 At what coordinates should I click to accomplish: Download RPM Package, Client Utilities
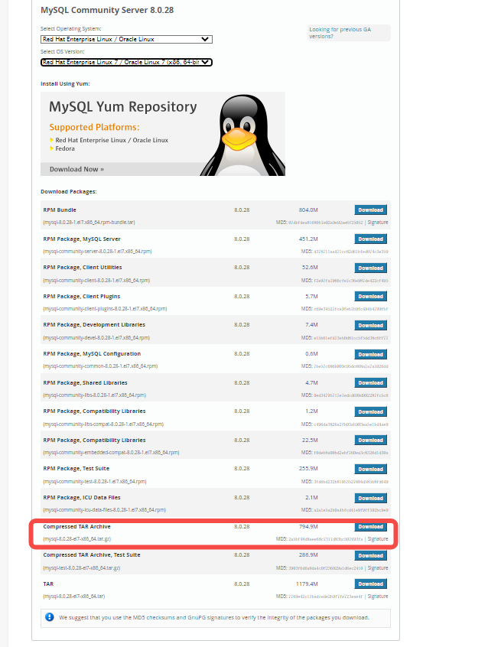pyautogui.click(x=371, y=268)
